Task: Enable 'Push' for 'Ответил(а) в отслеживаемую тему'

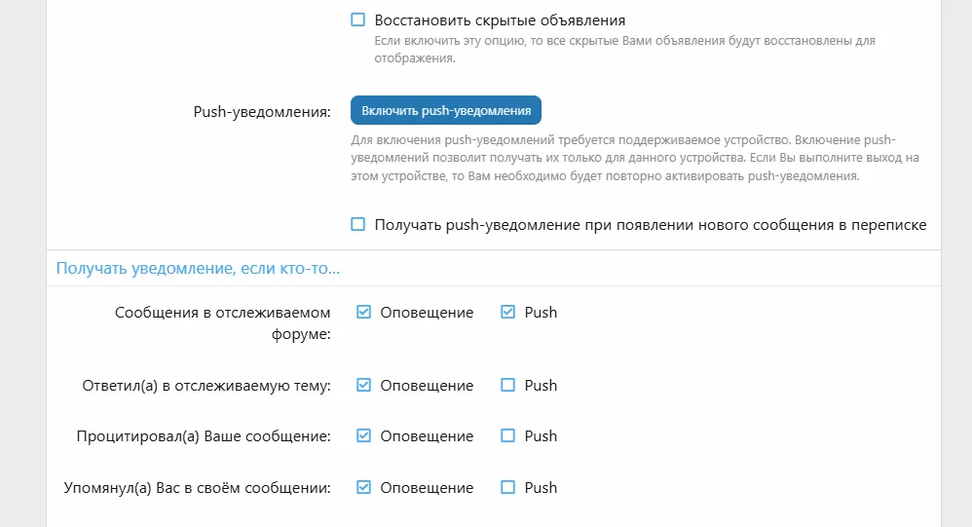Action: pos(507,385)
